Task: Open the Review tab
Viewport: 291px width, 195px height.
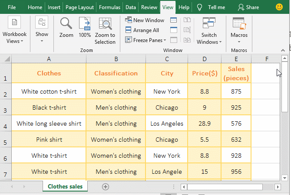Action: point(149,7)
